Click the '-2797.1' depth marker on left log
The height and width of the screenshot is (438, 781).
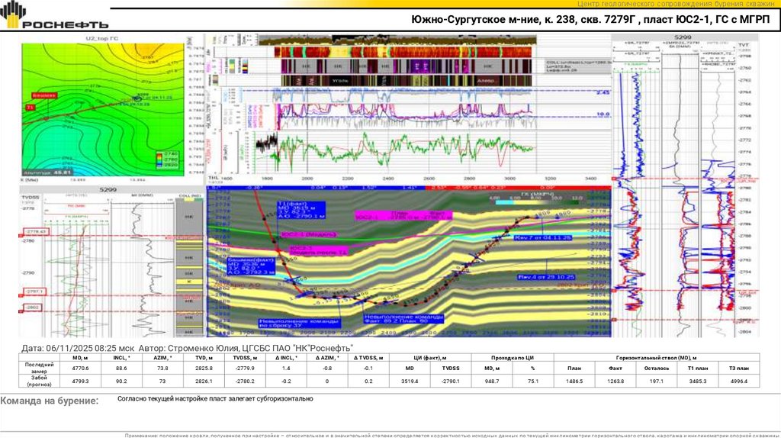tap(34, 291)
